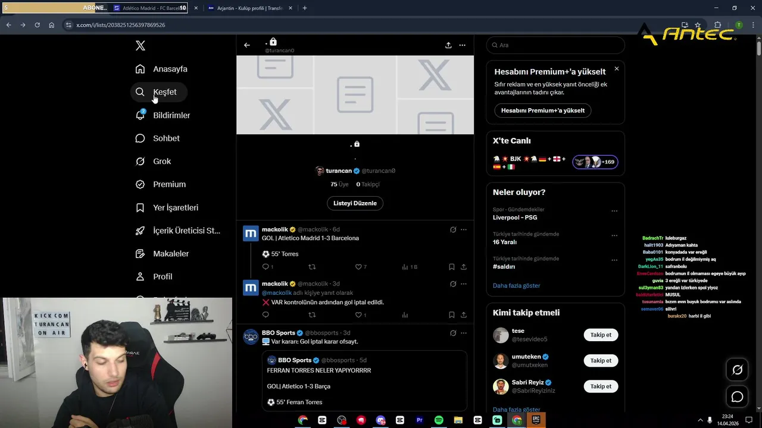The image size is (762, 428).
Task: Open more options for Liverpool - PSG trend
Action: click(x=614, y=211)
